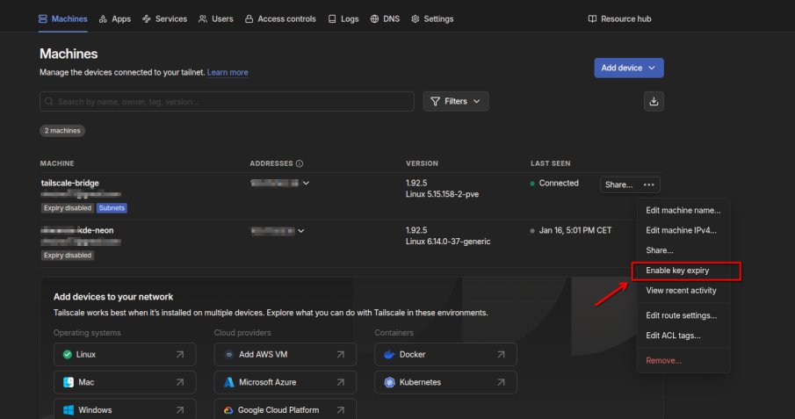Go to the Users tab
Viewport: 795px width, 419px height.
click(x=216, y=18)
